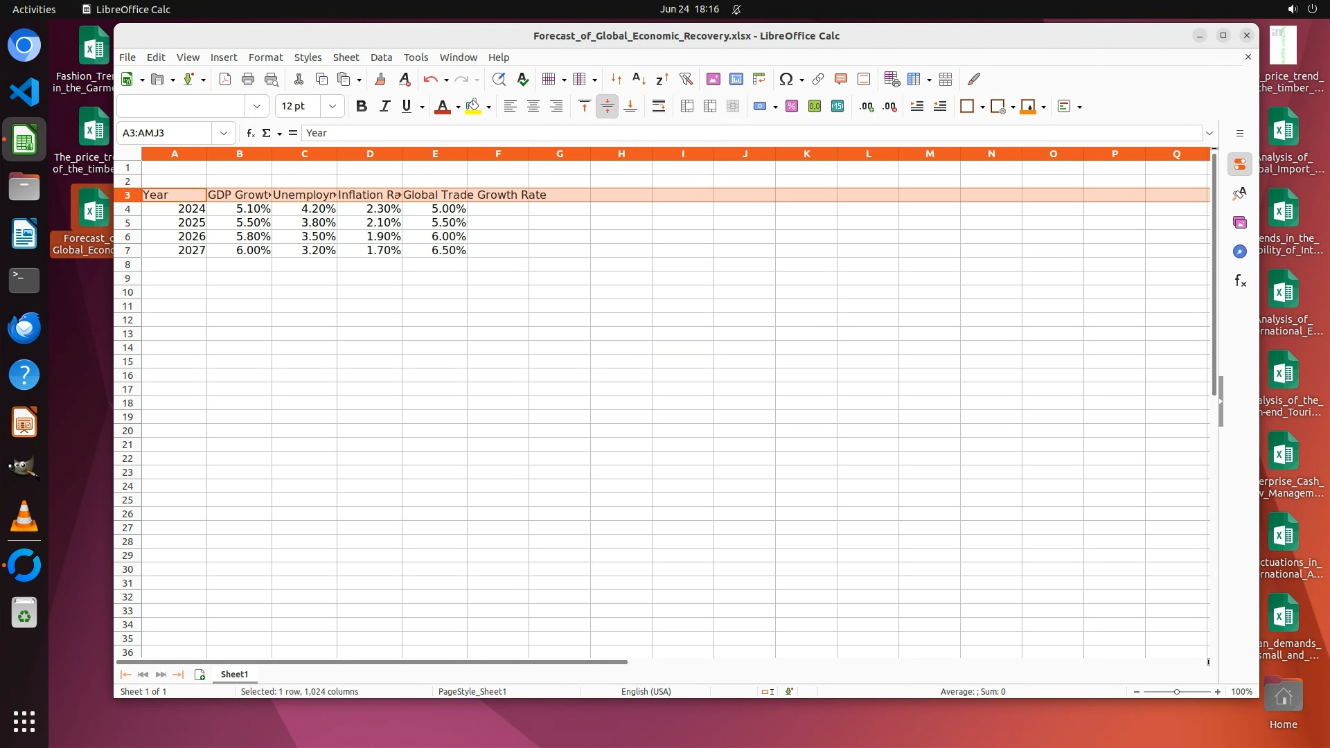The height and width of the screenshot is (748, 1330).
Task: Toggle Italic formatting
Action: point(384,106)
